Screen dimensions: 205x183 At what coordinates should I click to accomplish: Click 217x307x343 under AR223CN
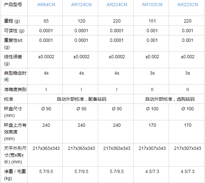(188, 148)
